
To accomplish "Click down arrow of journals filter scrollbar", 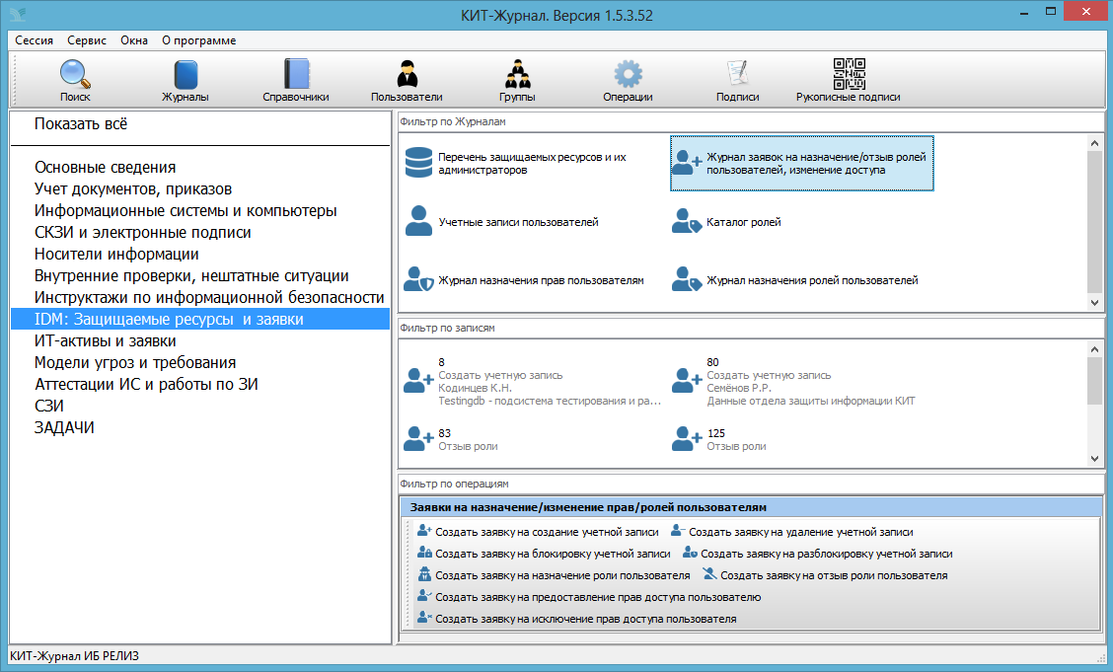I will (x=1094, y=302).
